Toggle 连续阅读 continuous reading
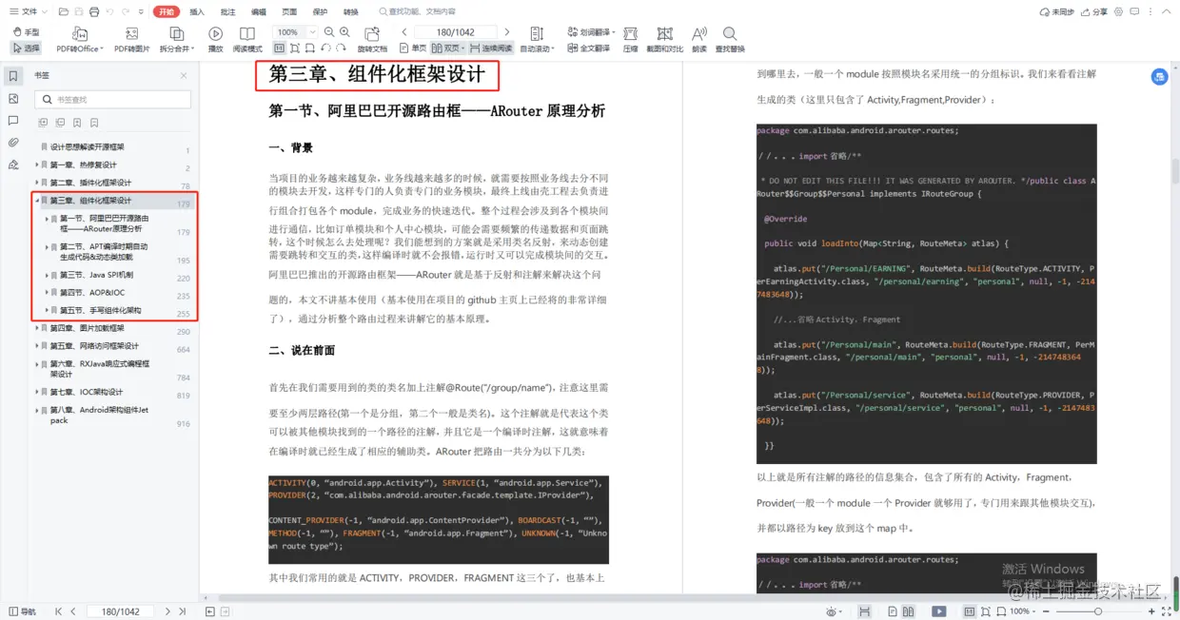The height and width of the screenshot is (620, 1180). (491, 48)
